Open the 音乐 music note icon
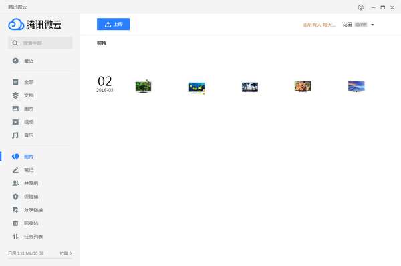401x266 pixels. 15,135
